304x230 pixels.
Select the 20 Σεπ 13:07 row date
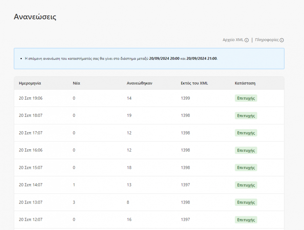[x=31, y=202]
